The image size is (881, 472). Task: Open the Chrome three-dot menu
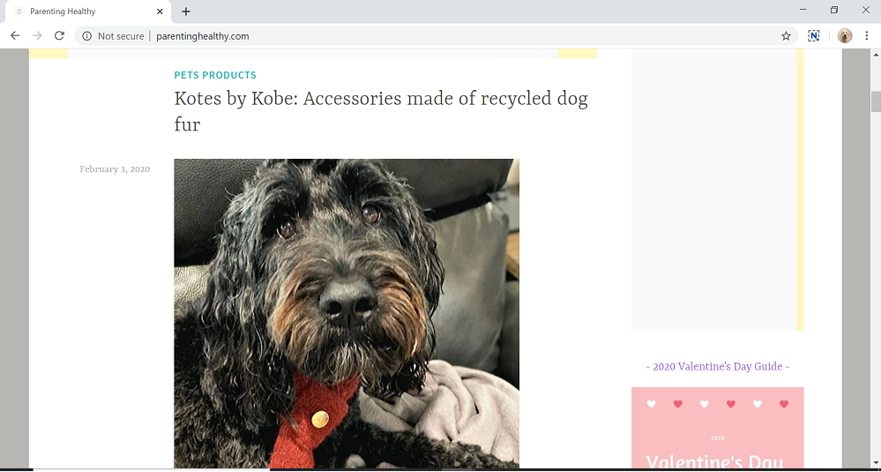click(866, 36)
